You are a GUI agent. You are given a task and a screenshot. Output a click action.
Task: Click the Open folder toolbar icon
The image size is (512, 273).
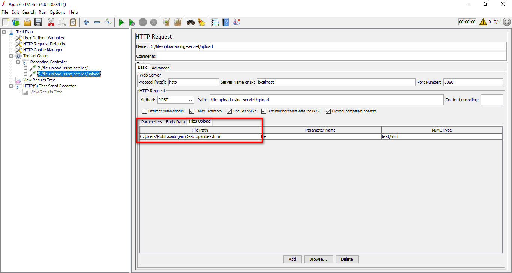(x=27, y=22)
